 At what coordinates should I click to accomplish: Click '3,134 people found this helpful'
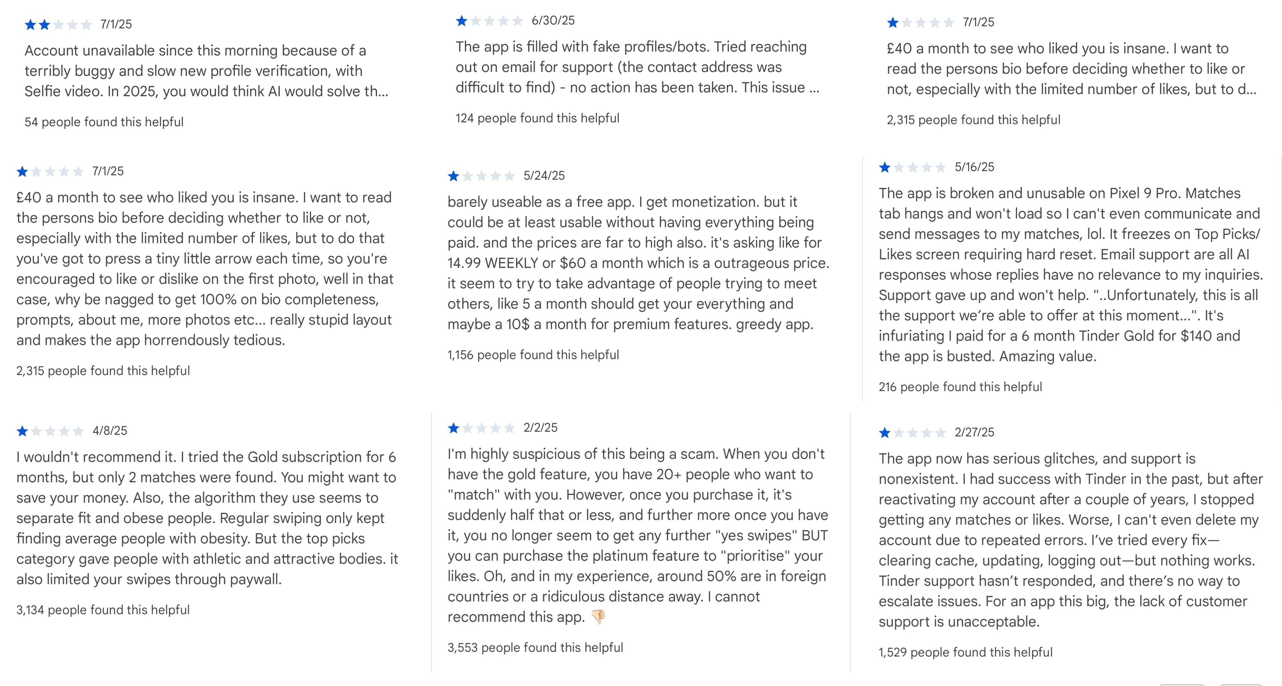pyautogui.click(x=103, y=610)
